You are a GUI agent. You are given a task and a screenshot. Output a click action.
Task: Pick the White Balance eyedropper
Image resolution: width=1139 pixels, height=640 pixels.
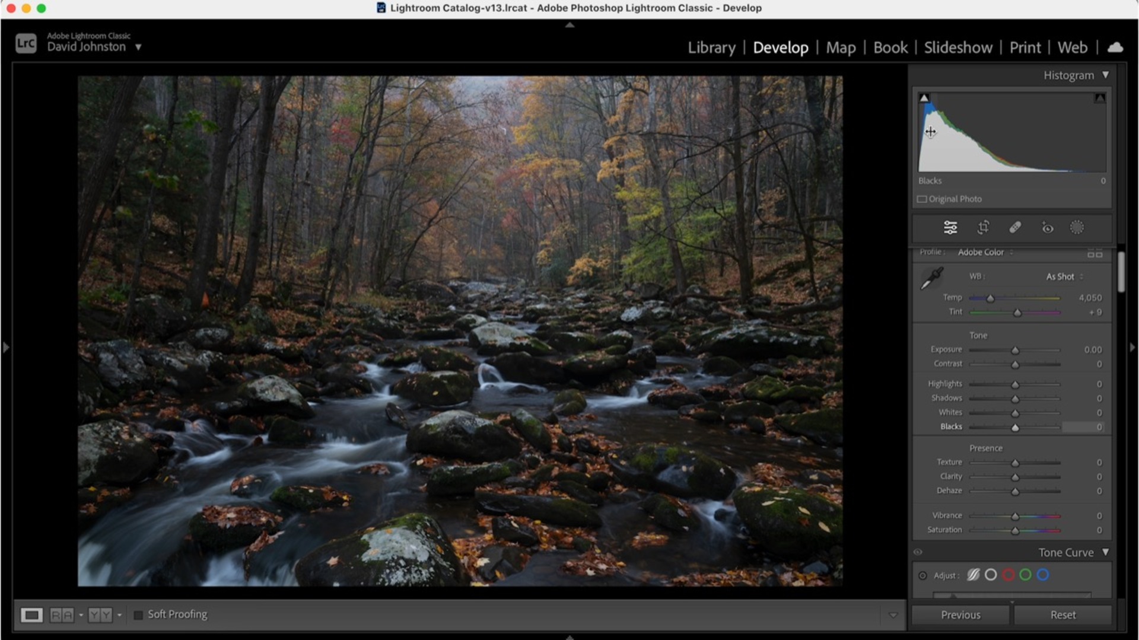[931, 278]
